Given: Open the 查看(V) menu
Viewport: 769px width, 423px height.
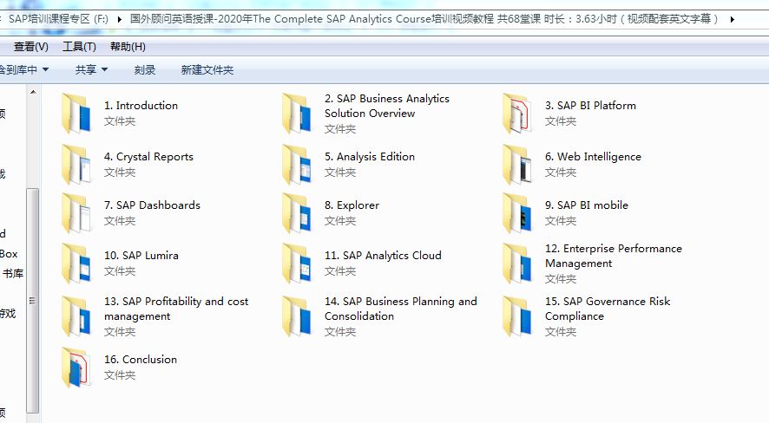Looking at the screenshot, I should tap(31, 47).
